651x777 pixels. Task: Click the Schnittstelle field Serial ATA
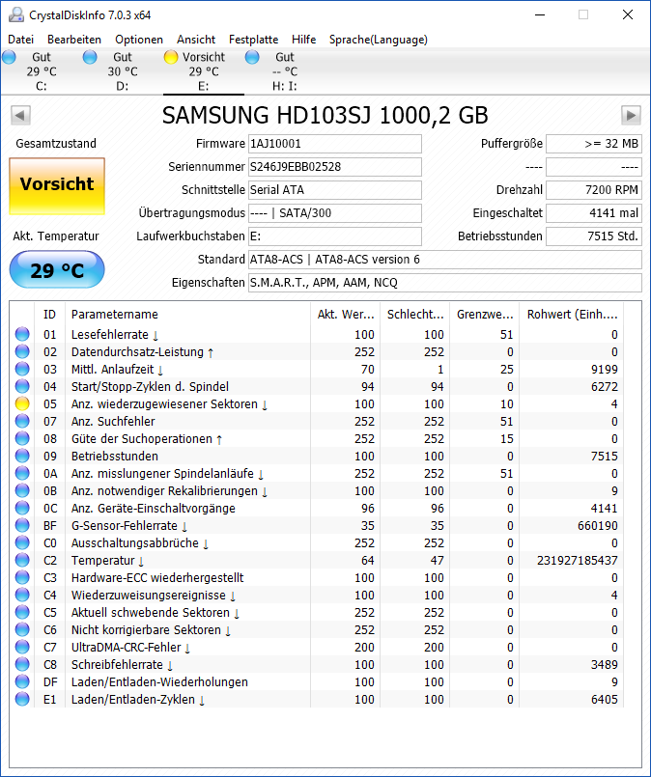[x=334, y=190]
